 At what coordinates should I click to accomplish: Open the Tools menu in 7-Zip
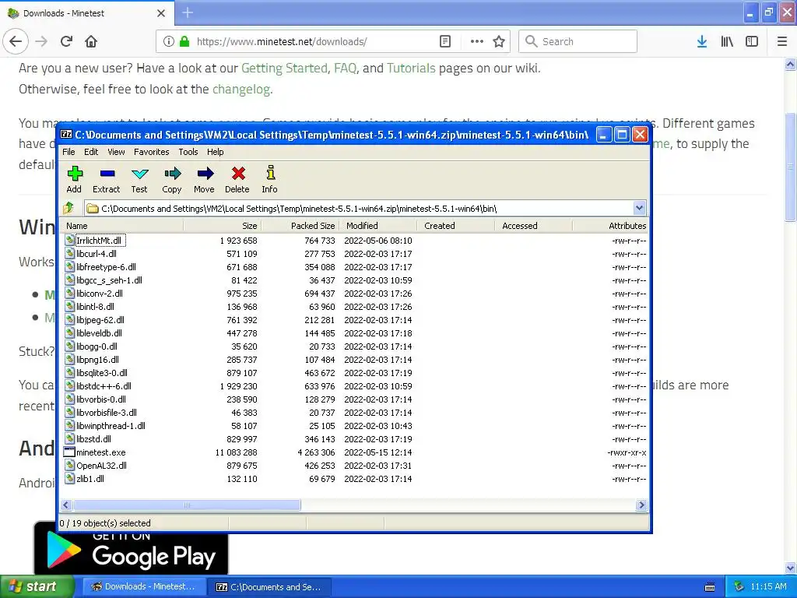click(x=188, y=152)
